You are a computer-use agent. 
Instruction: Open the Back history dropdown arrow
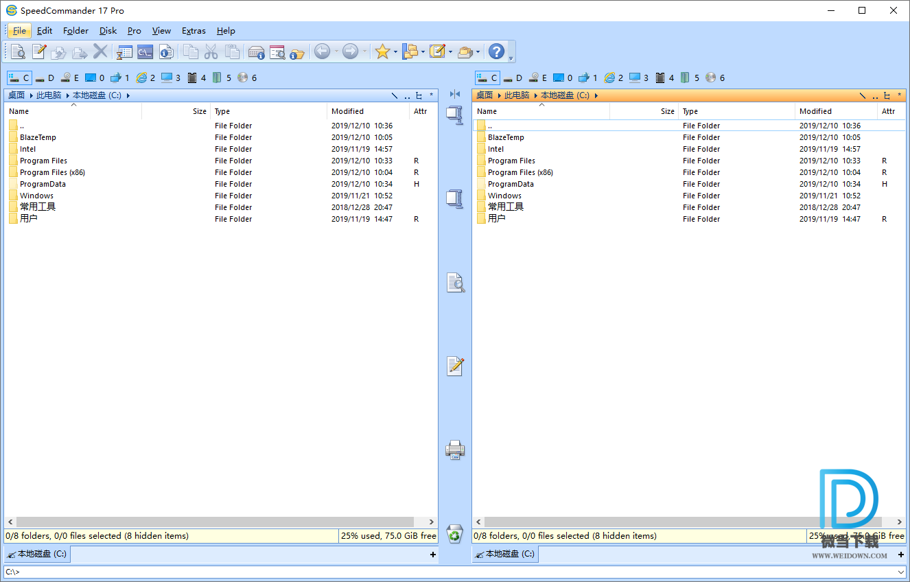[336, 52]
